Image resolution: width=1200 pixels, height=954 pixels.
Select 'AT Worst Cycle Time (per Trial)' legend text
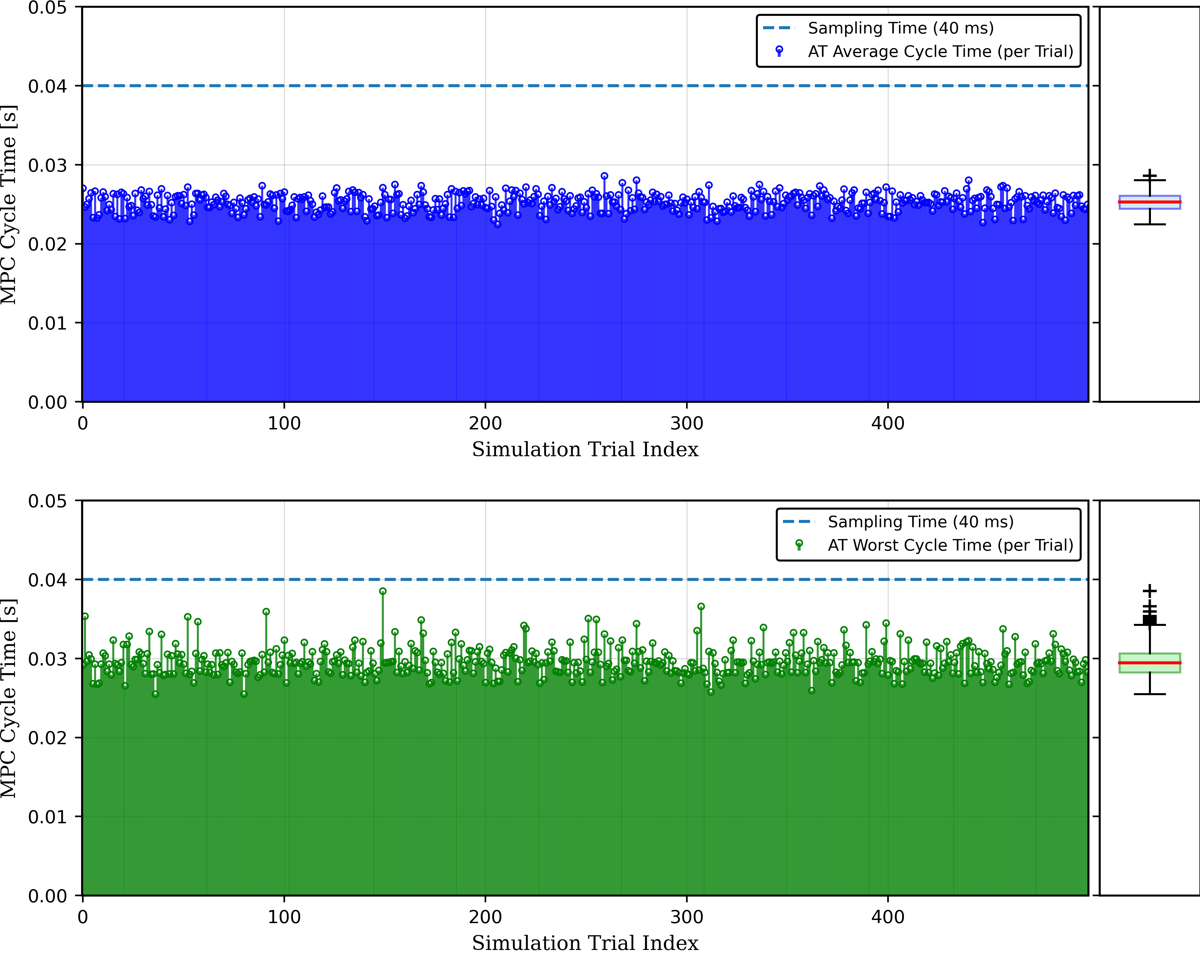(950, 545)
